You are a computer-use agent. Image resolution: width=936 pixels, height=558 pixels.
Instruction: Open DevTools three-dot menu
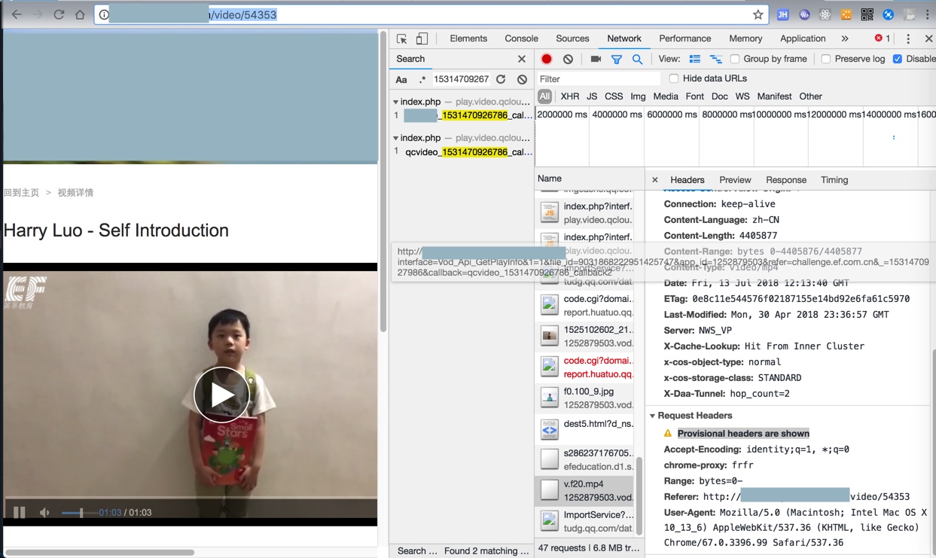[x=908, y=38]
